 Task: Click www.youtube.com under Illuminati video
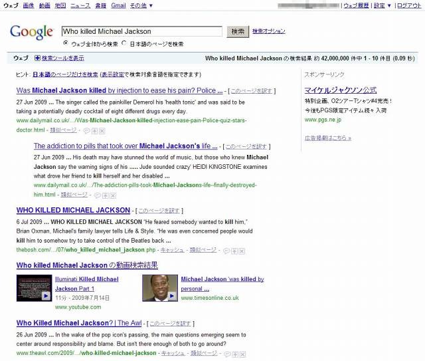pyautogui.click(x=78, y=307)
